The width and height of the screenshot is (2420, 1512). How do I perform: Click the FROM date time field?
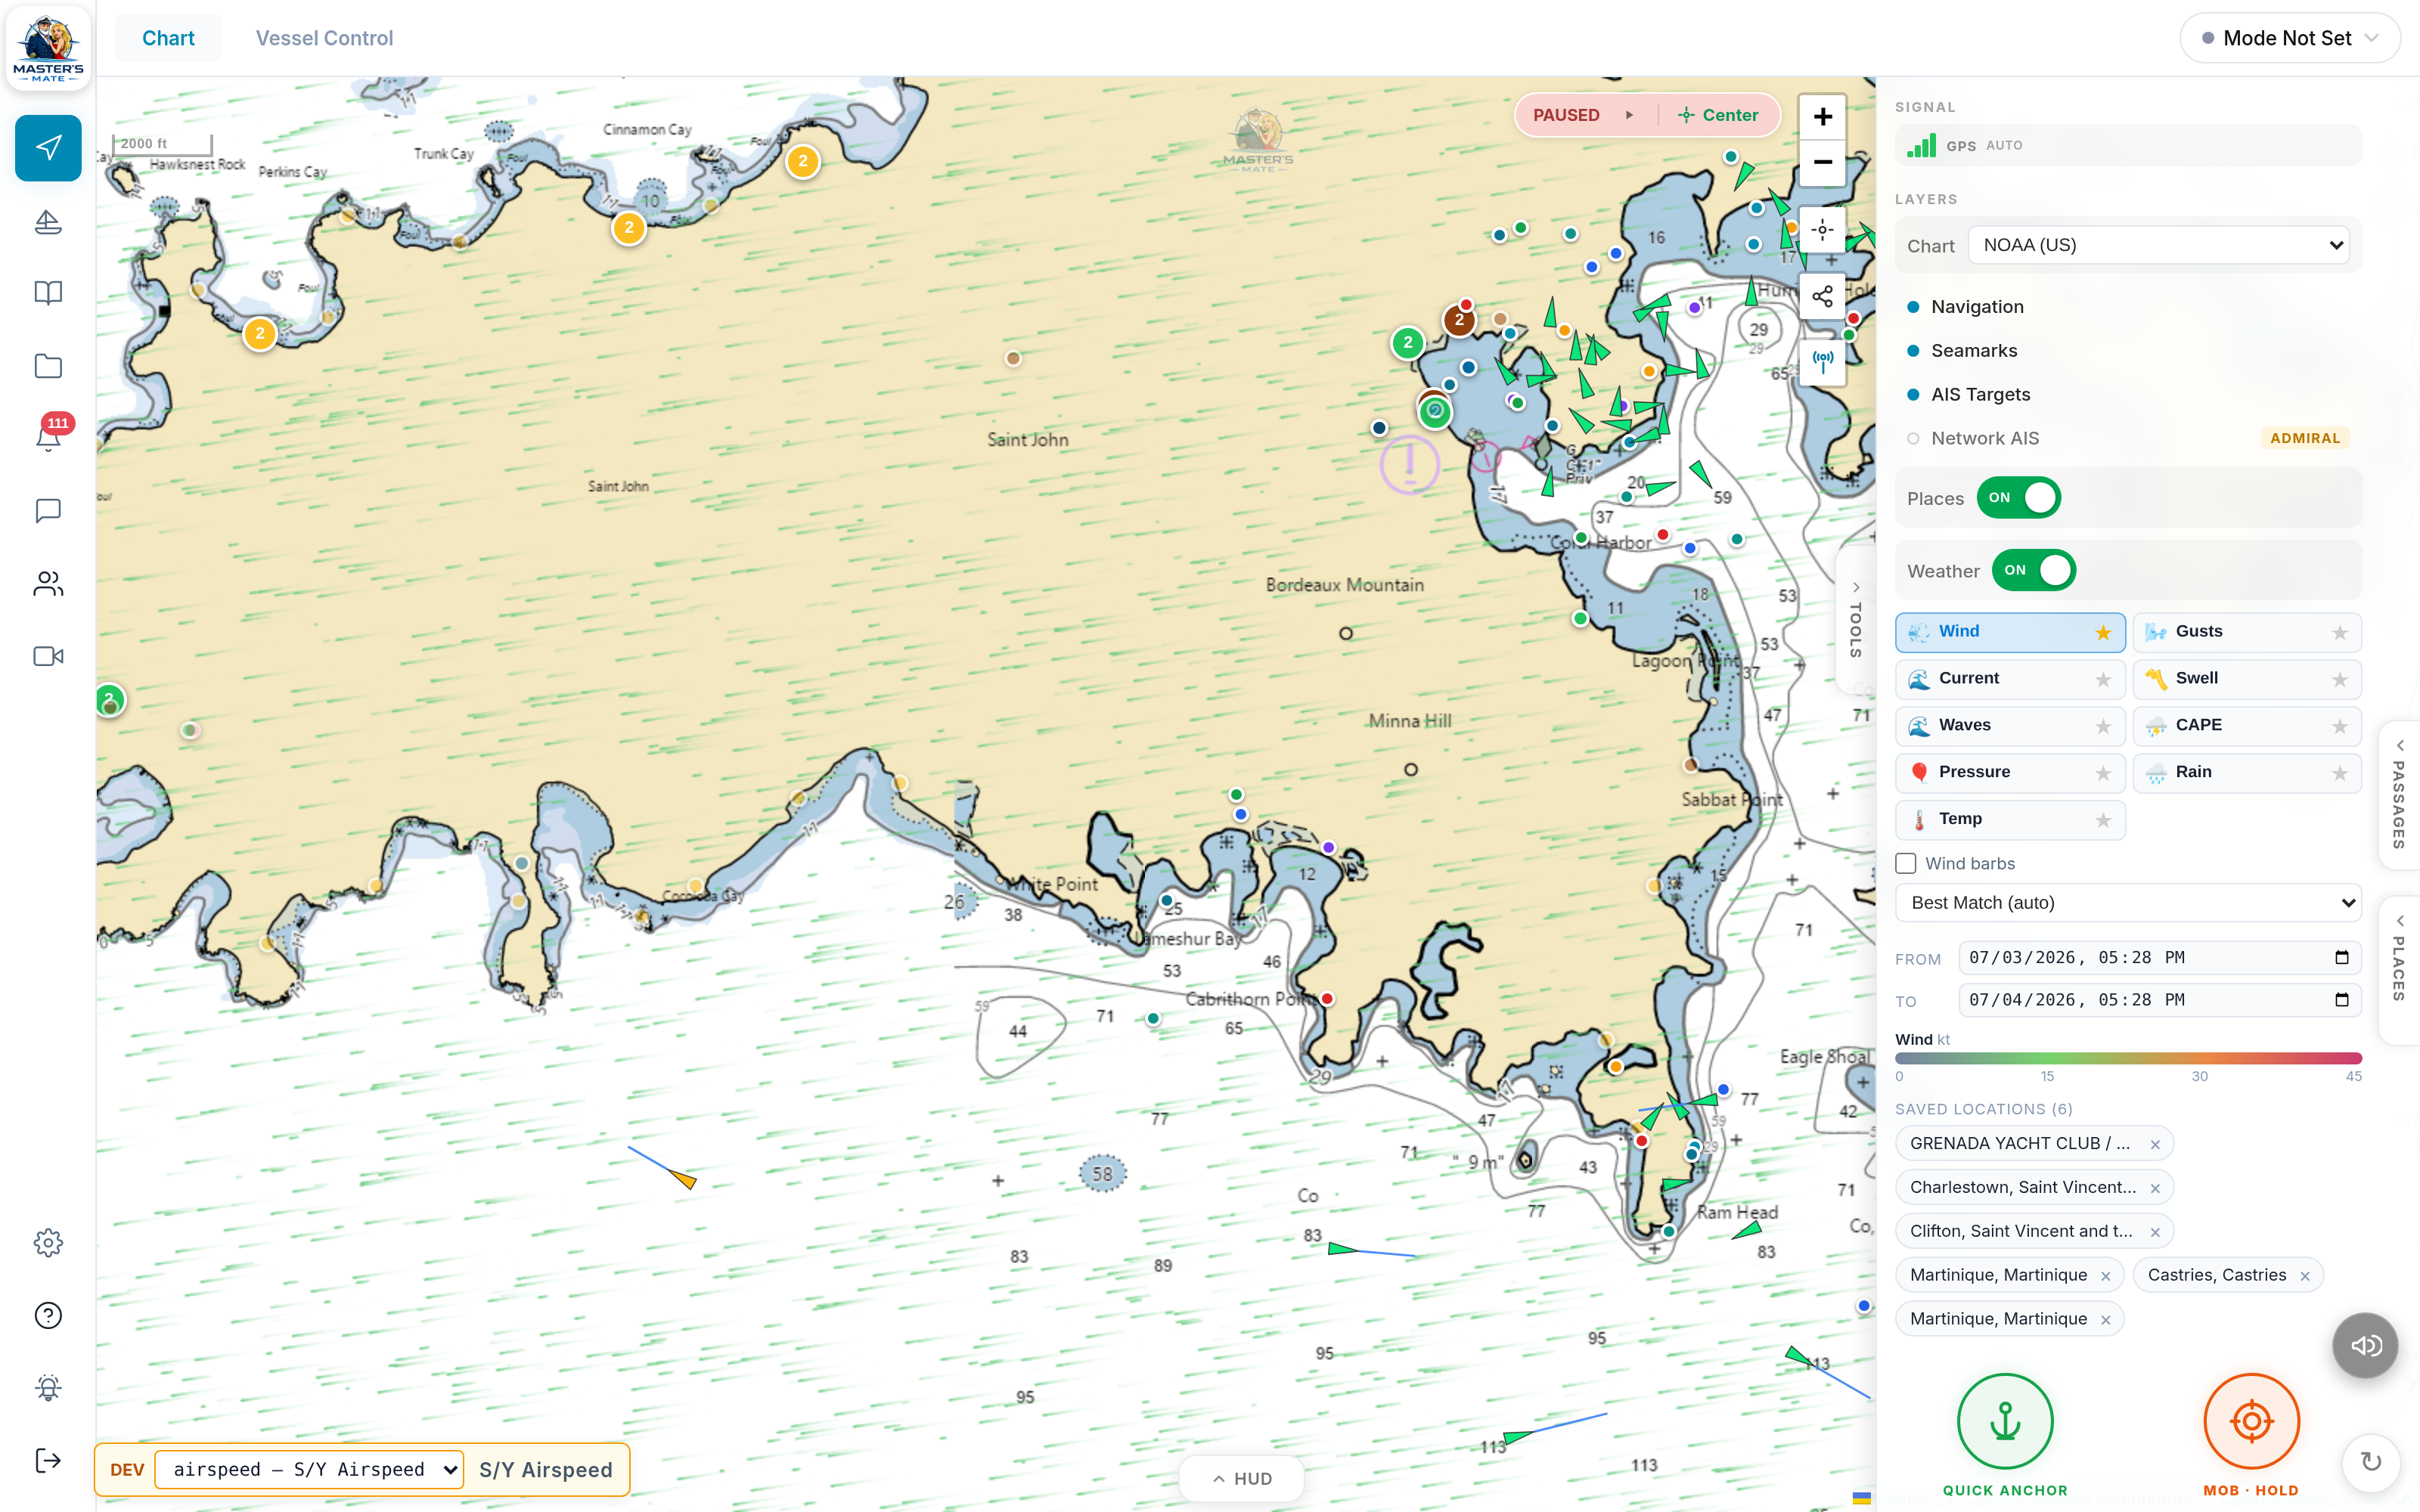pyautogui.click(x=2159, y=958)
